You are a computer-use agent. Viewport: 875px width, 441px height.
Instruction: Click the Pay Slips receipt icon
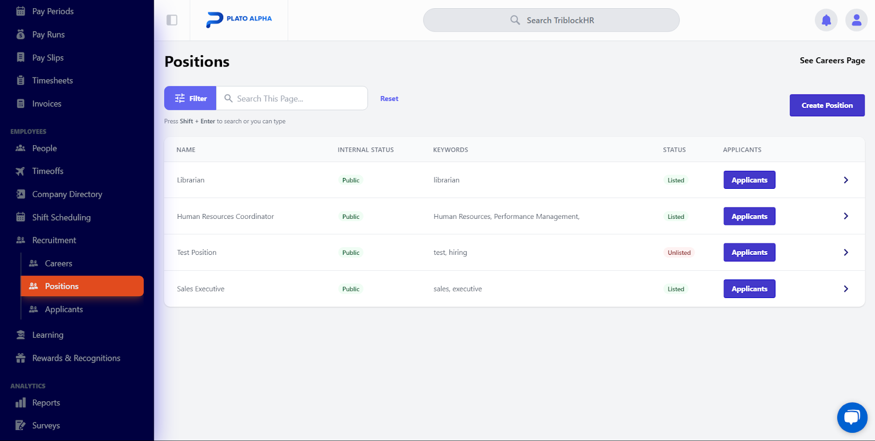pos(21,57)
